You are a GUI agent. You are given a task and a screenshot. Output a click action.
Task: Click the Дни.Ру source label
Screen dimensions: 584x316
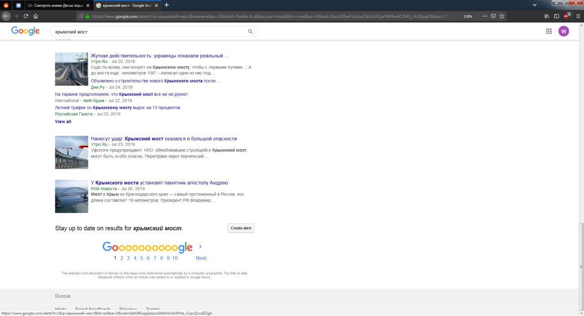[x=98, y=87]
